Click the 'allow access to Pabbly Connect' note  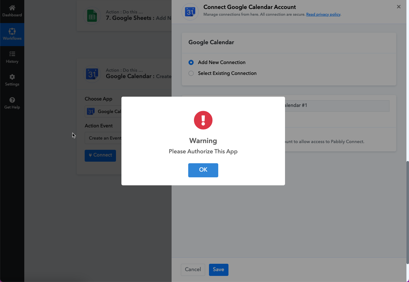click(325, 141)
